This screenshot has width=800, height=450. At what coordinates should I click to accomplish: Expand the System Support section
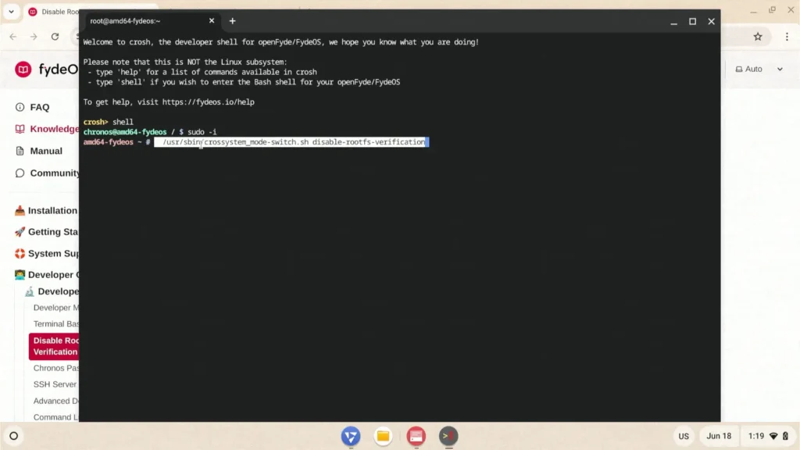coord(46,254)
